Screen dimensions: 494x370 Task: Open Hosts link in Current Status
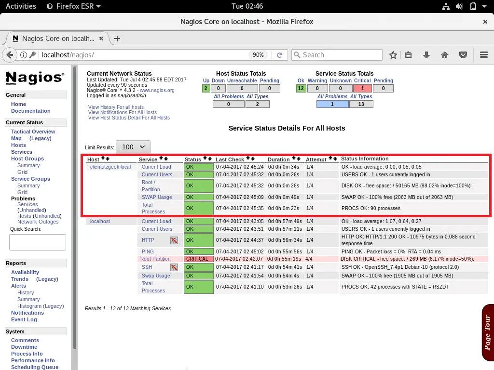coord(18,145)
